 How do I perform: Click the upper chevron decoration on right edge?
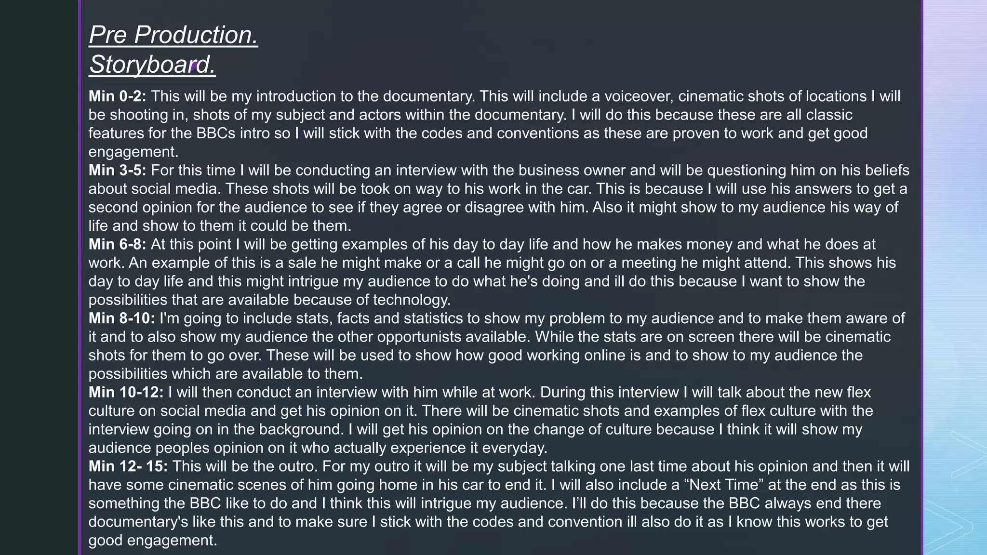pos(969,455)
